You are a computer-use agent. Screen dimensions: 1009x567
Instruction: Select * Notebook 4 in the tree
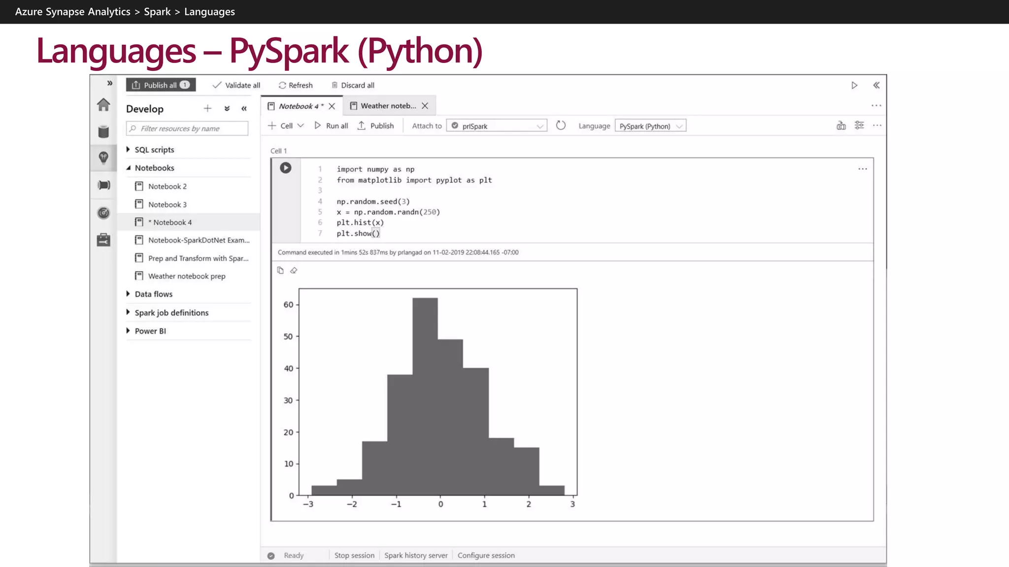coord(189,222)
